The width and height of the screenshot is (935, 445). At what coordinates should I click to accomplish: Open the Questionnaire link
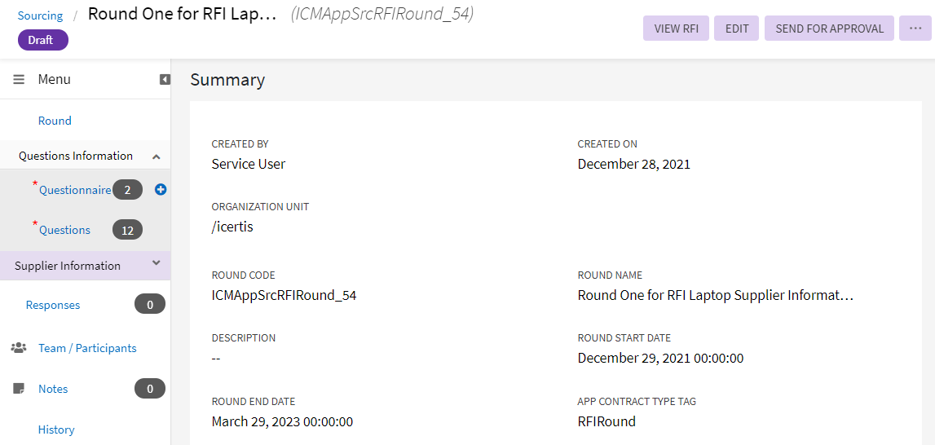(x=75, y=190)
